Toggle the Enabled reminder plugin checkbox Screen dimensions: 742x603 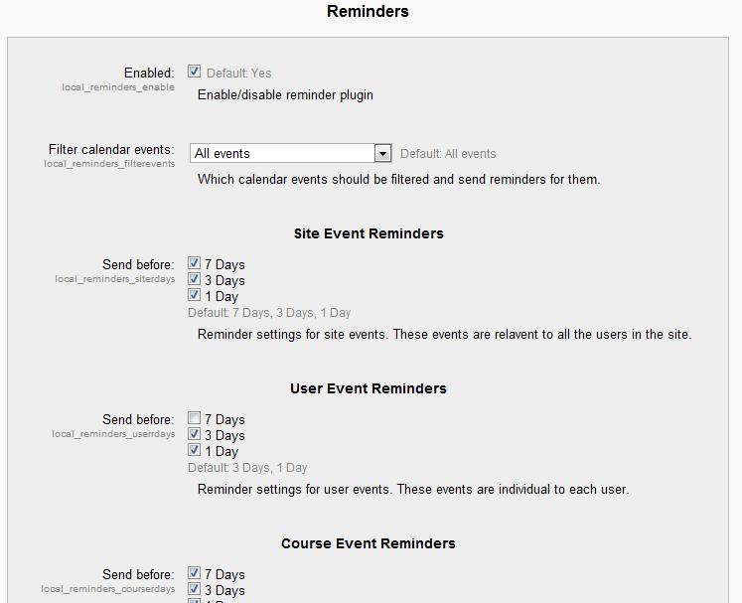[x=195, y=72]
